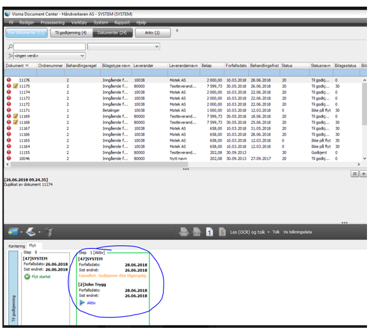The height and width of the screenshot is (329, 370).
Task: Click the second merge documents icon
Action: [196, 232]
